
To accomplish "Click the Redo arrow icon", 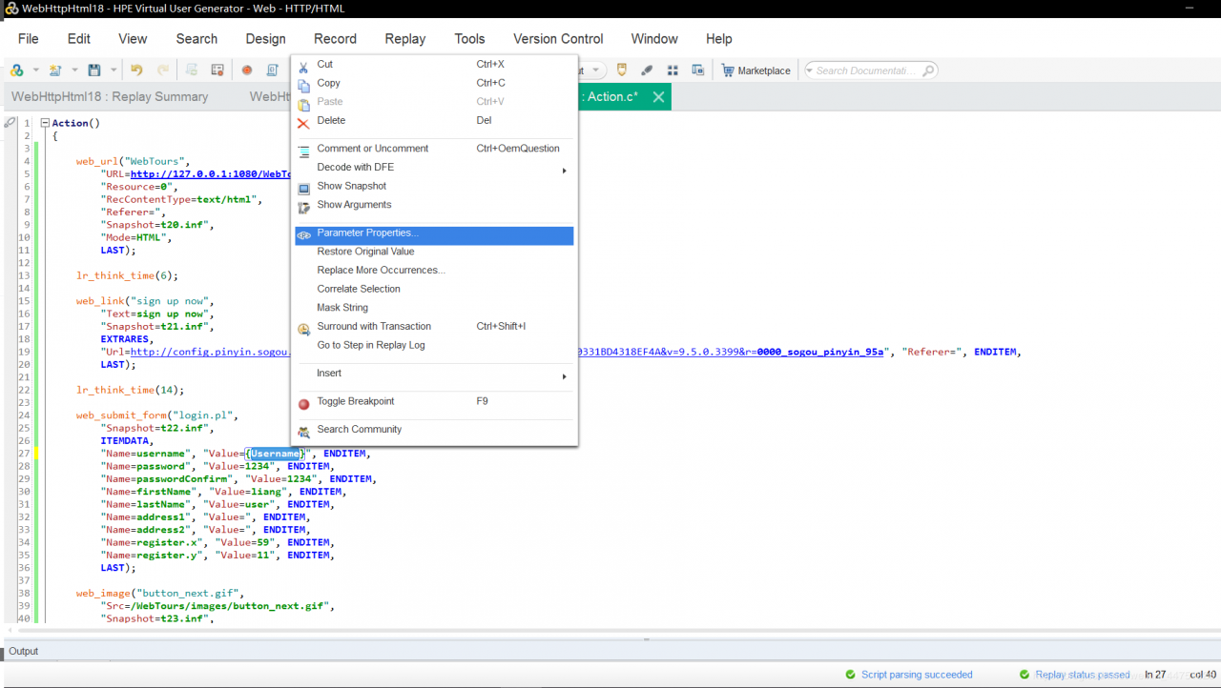I will coord(163,71).
